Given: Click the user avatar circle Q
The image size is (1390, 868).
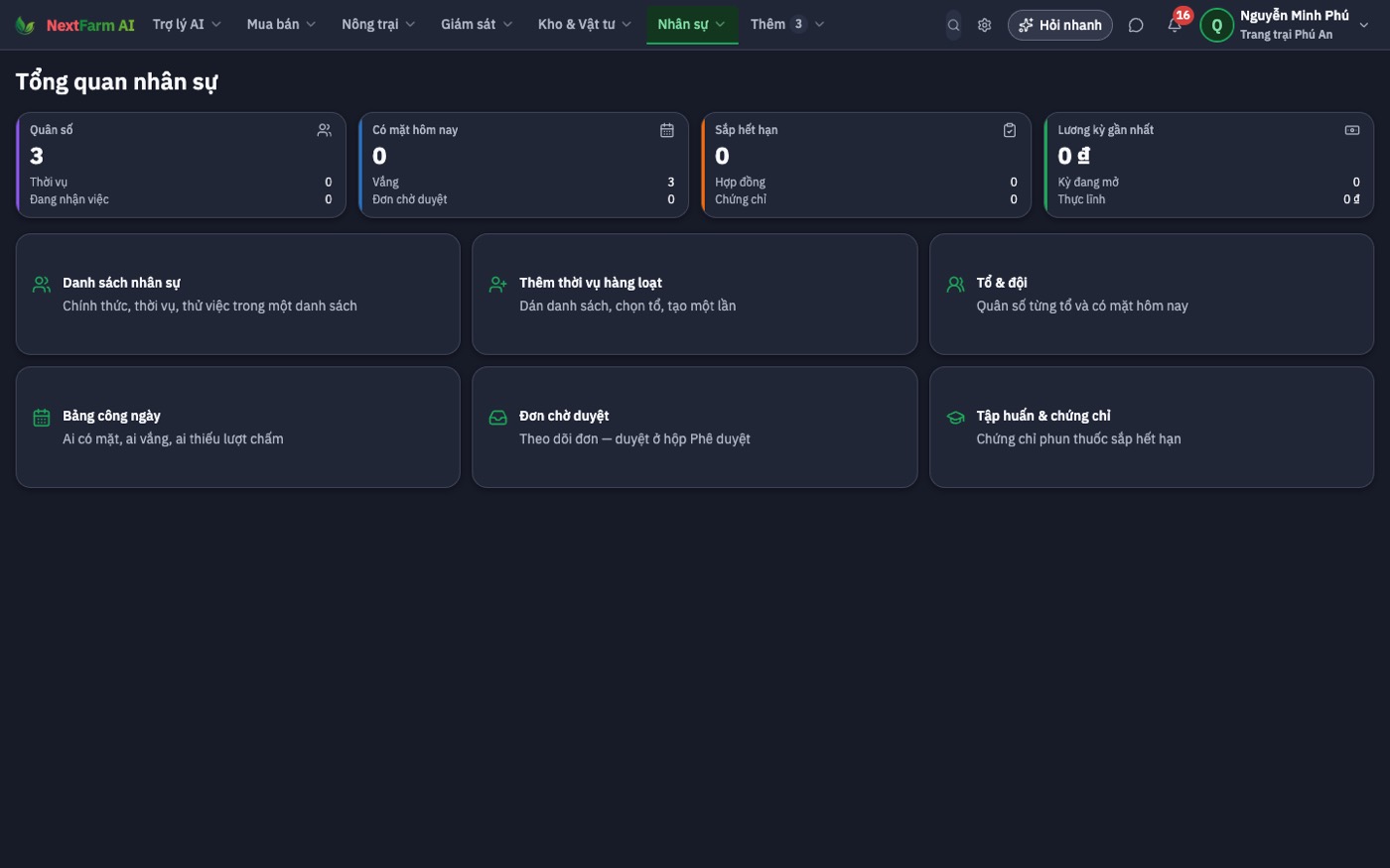Looking at the screenshot, I should pos(1216,25).
